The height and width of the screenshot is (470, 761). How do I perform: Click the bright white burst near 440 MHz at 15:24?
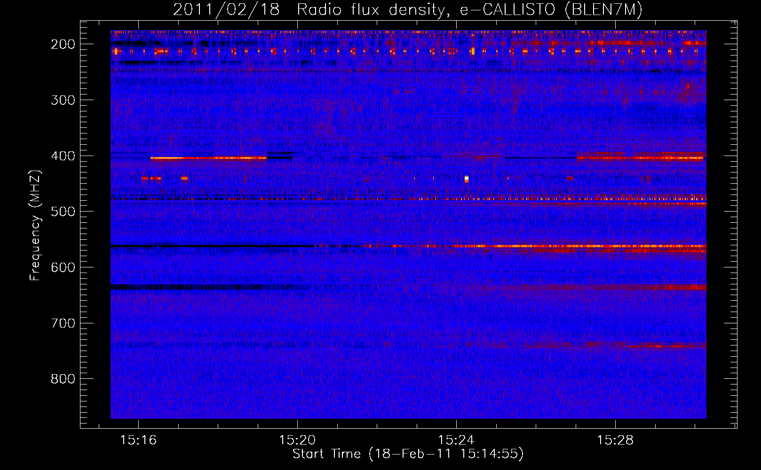point(467,179)
